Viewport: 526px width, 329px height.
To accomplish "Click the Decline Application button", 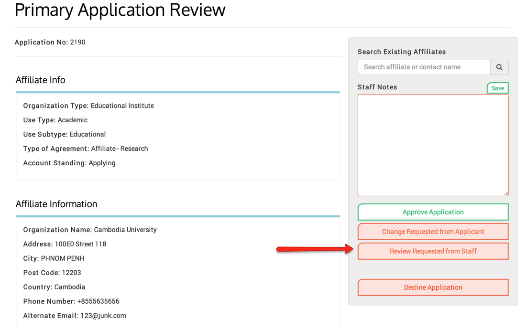I will click(433, 287).
